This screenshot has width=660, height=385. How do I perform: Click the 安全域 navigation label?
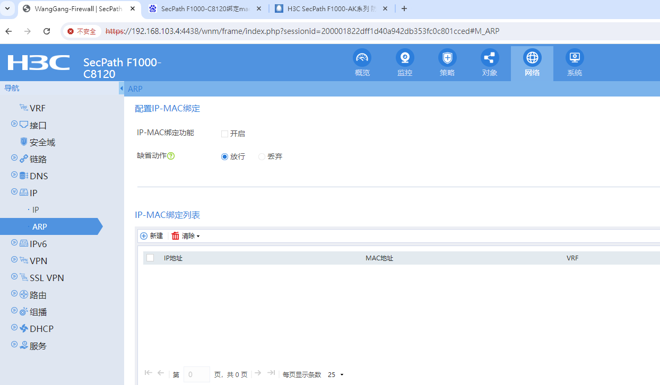[42, 142]
